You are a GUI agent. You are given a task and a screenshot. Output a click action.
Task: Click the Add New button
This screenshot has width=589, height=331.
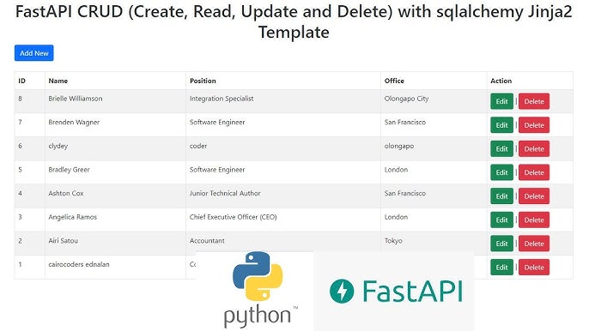coord(33,53)
